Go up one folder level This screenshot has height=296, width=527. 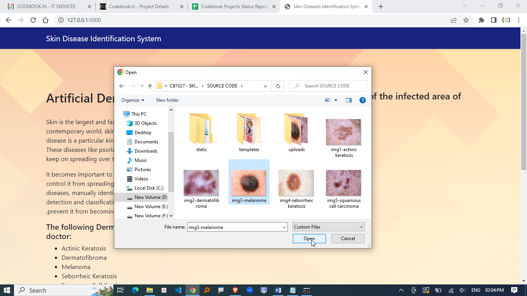pyautogui.click(x=150, y=86)
